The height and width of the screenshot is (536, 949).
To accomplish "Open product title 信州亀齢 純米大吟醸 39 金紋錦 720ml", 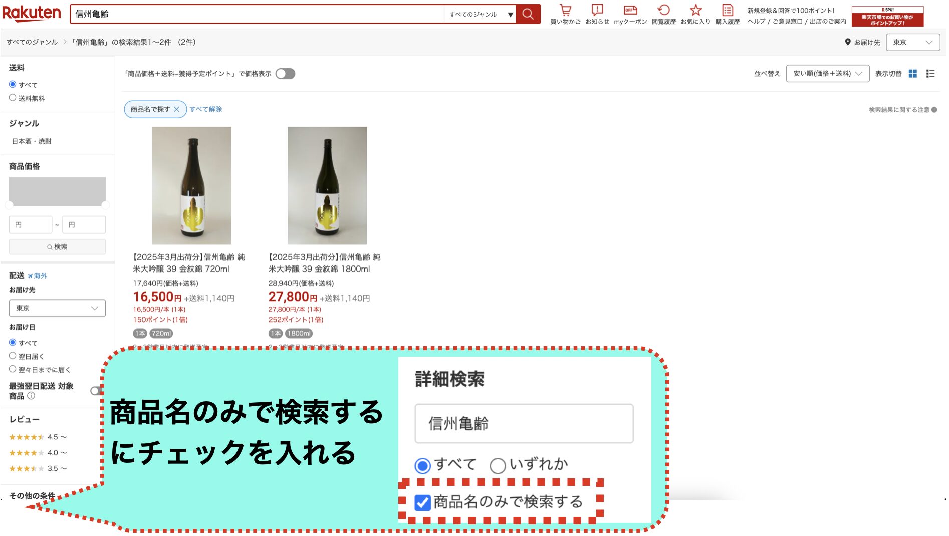I will coord(189,263).
